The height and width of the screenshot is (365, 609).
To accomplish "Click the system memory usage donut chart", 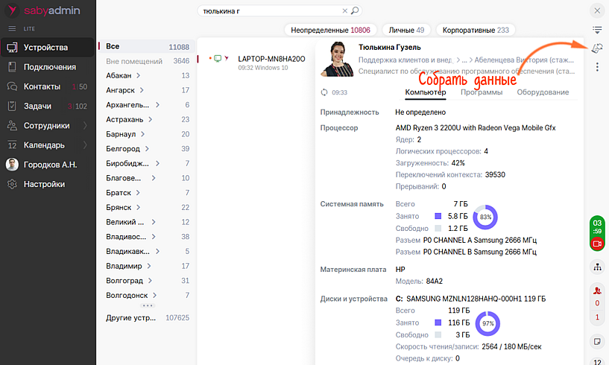I will click(485, 216).
